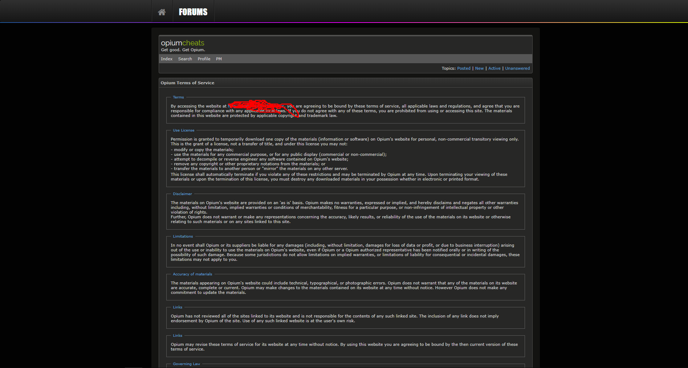Click the 'Get good. Get Opium.' tagline
688x368 pixels.
(x=183, y=50)
